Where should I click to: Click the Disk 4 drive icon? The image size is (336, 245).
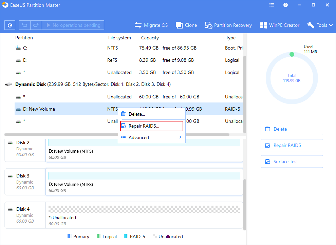coord(10,209)
